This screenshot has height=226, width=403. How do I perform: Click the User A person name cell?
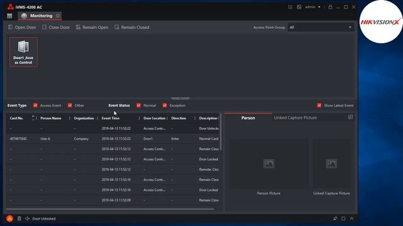(45, 139)
